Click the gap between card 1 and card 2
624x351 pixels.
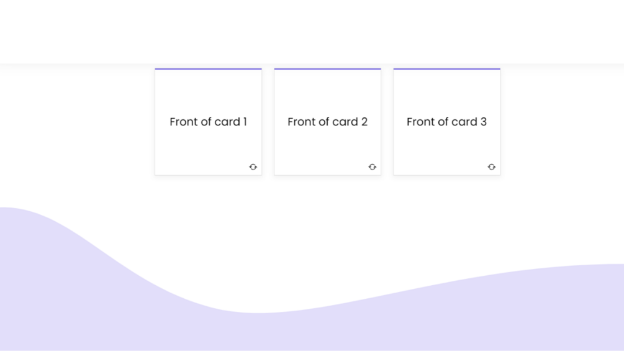(x=268, y=122)
